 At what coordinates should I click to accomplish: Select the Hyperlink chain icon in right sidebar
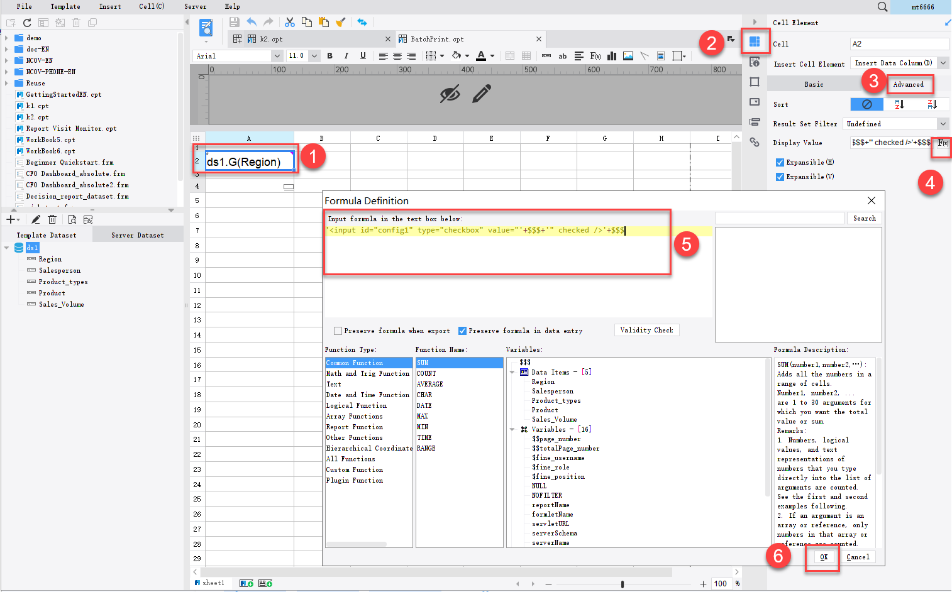(x=755, y=143)
